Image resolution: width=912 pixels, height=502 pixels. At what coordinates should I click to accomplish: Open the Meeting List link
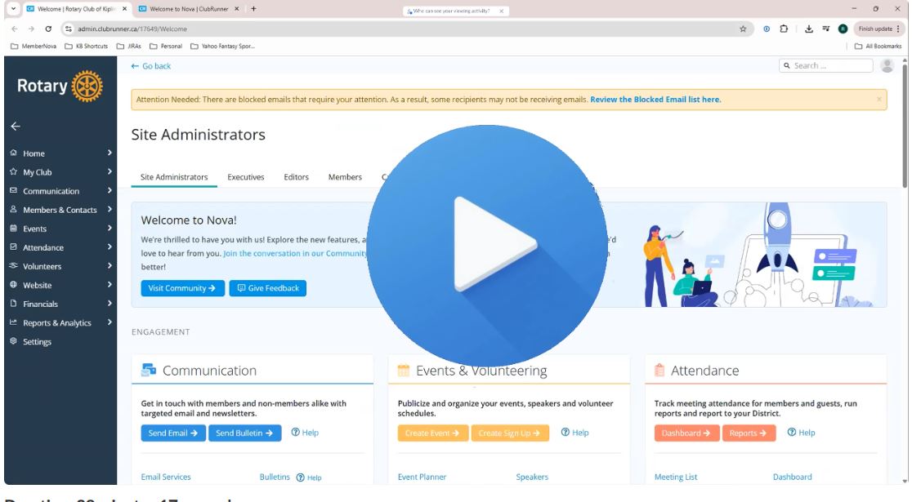pos(675,477)
